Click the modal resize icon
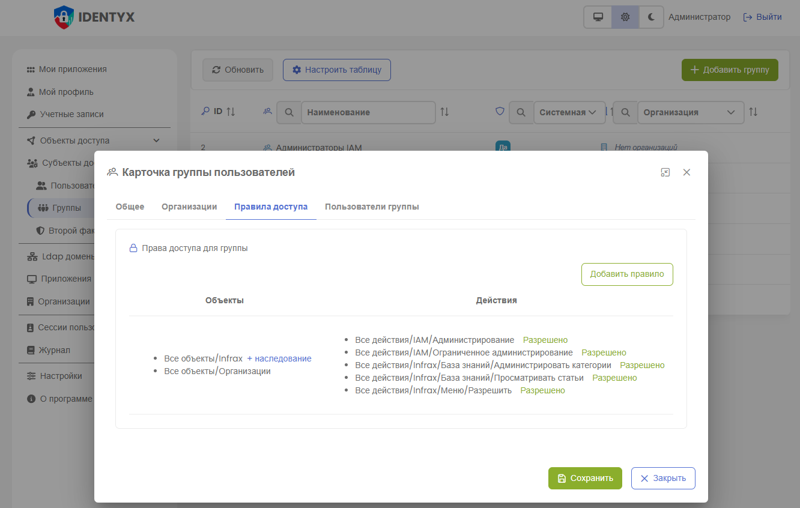Screen dimensions: 800x508 click(x=665, y=172)
